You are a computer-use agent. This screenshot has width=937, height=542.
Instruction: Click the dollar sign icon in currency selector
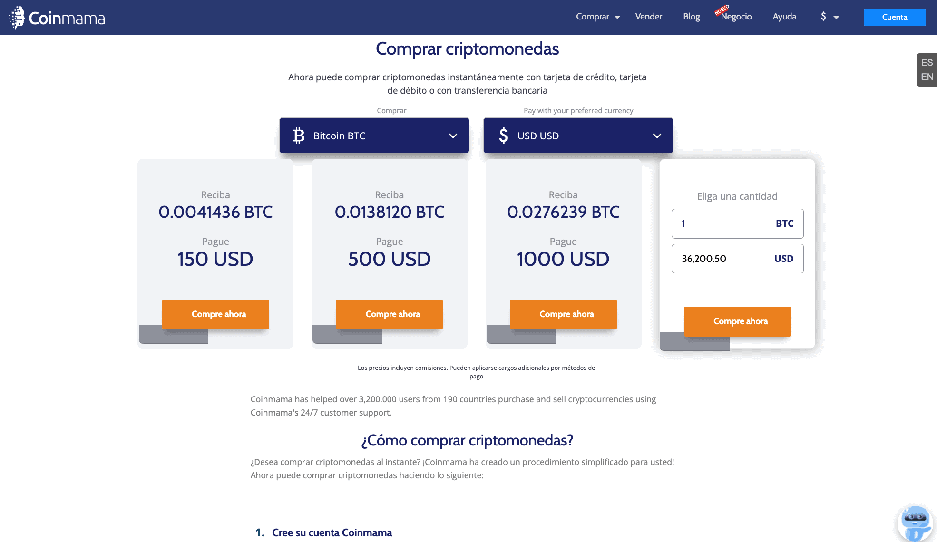point(503,135)
